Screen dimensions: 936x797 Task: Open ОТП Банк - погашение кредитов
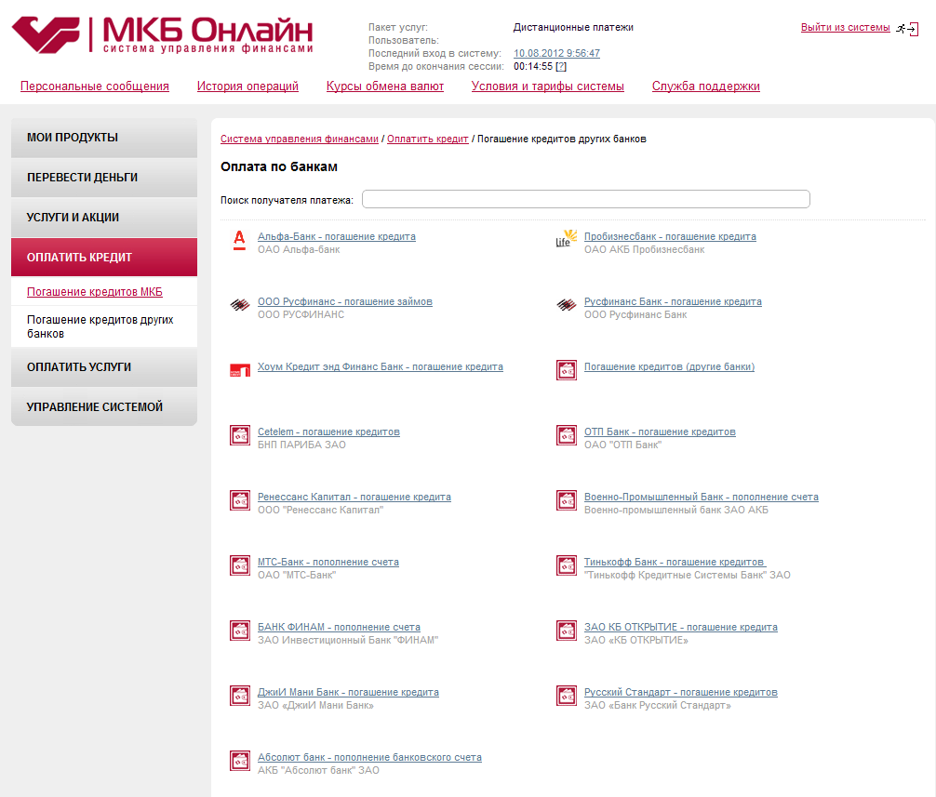coord(660,432)
